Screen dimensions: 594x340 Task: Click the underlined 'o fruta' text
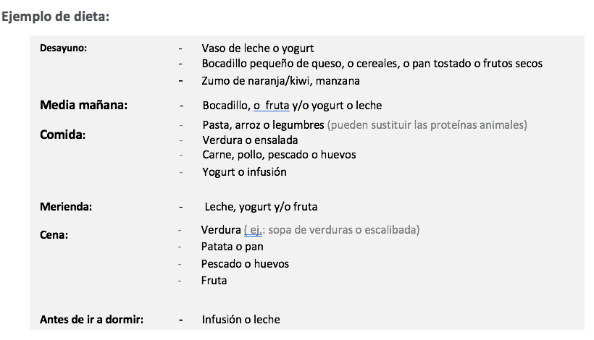point(271,106)
